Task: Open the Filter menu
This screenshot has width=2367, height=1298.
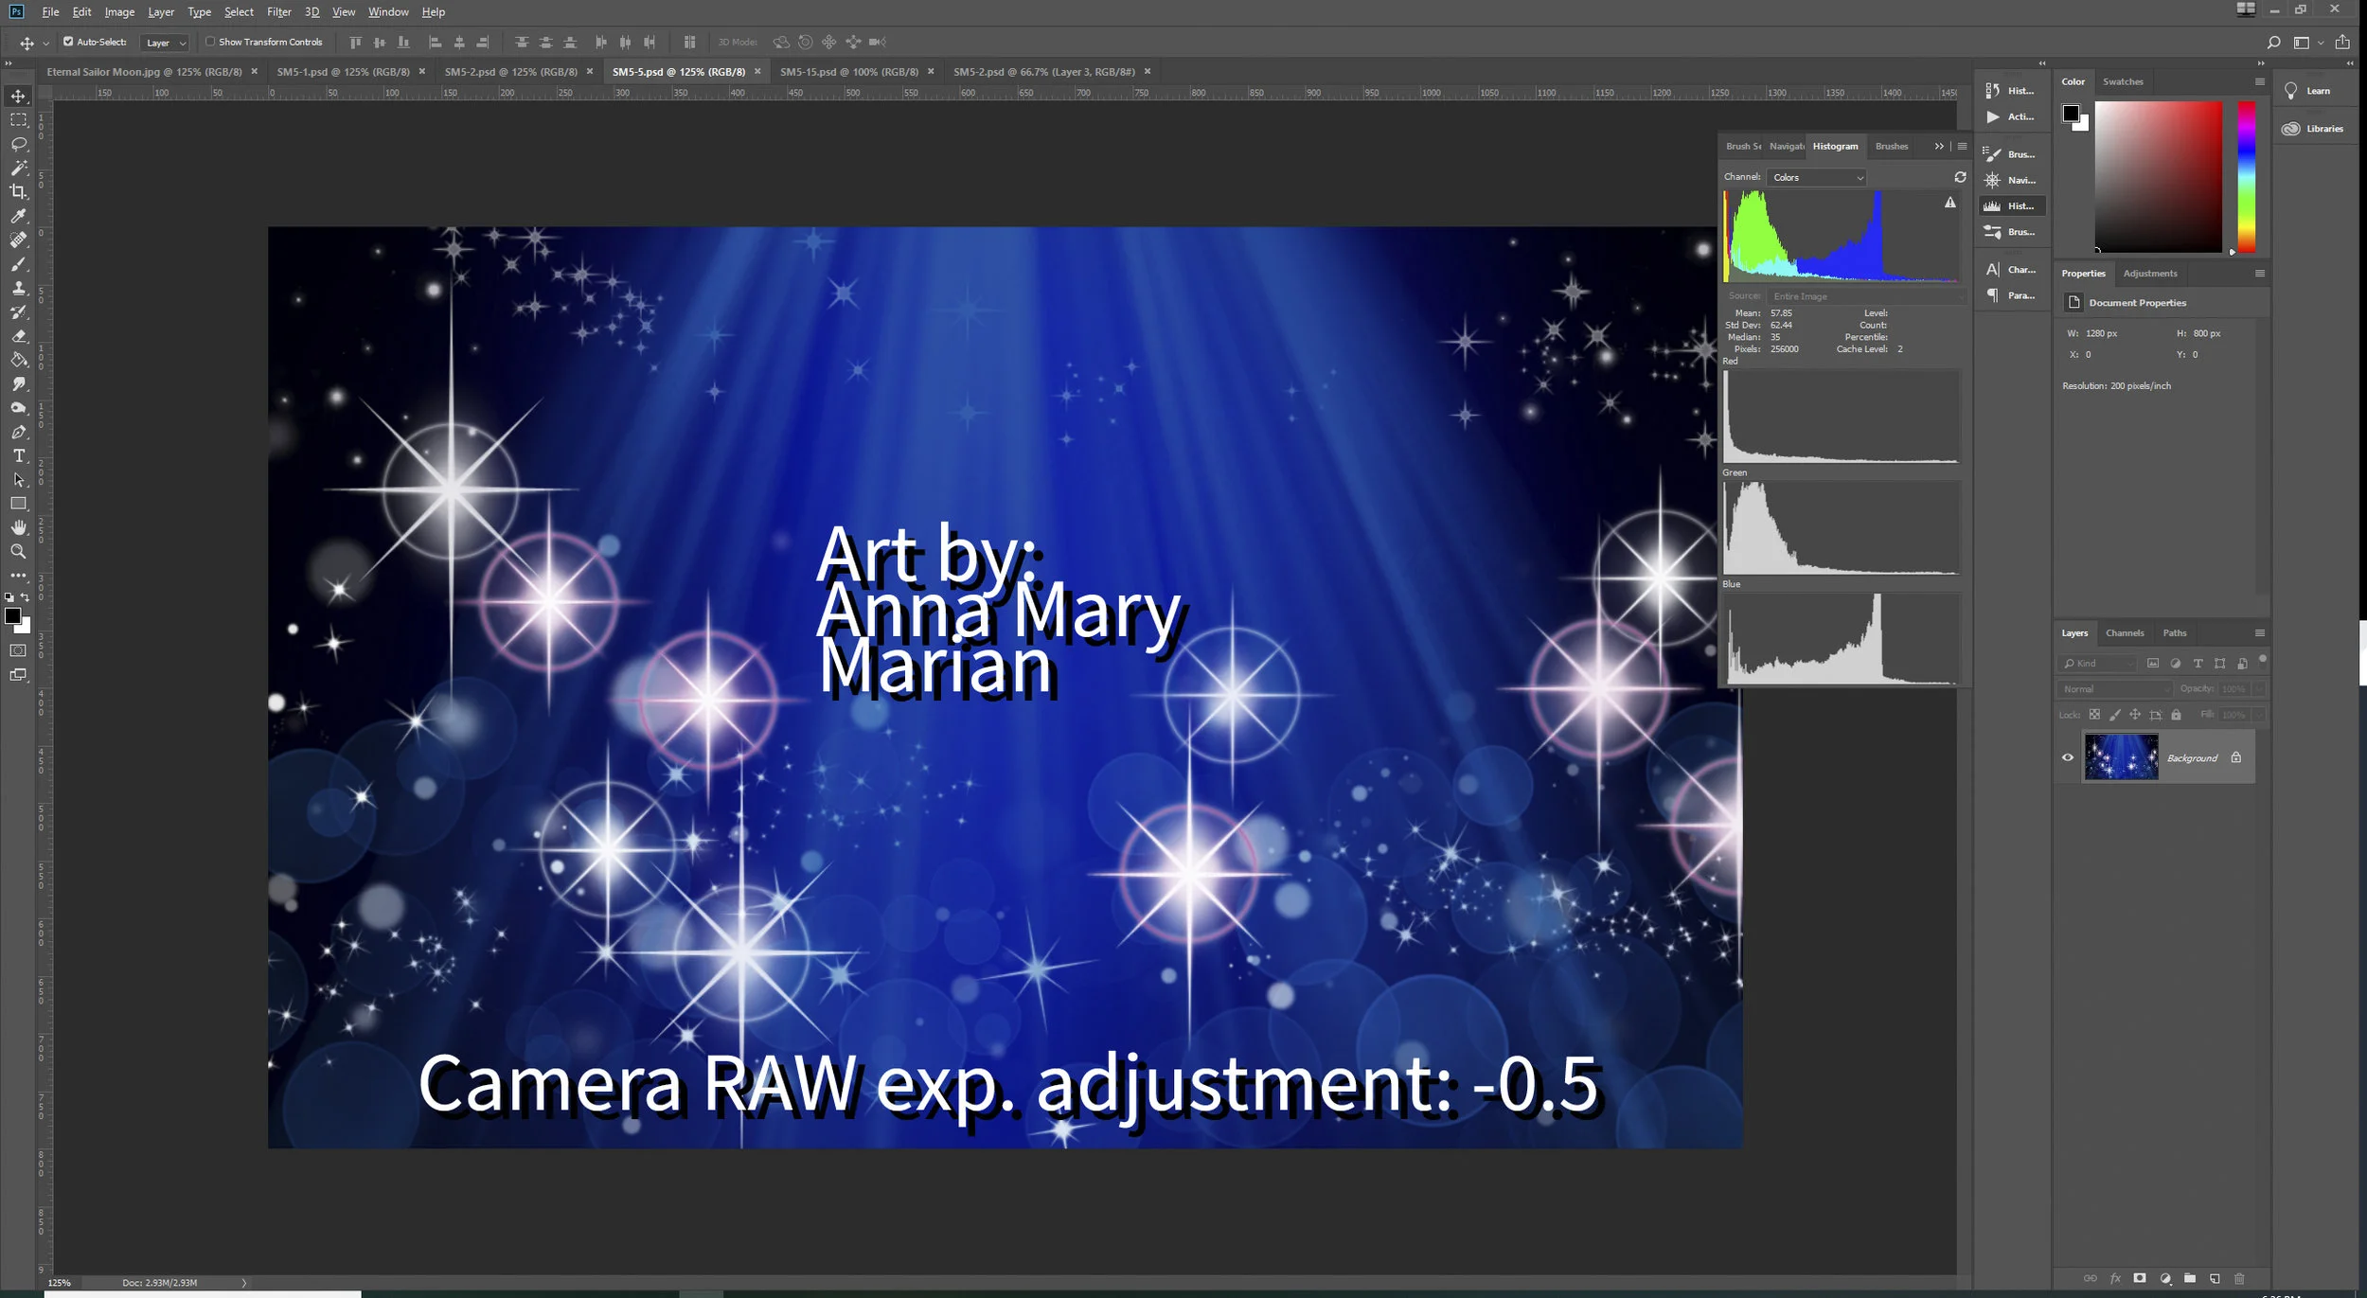Action: [278, 12]
